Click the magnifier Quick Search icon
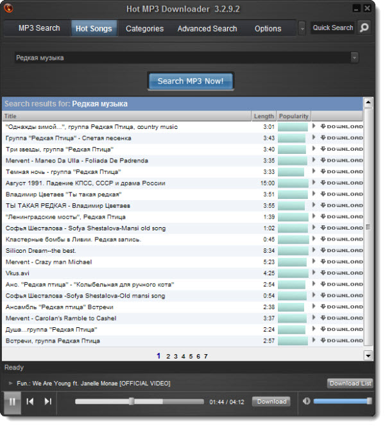This screenshot has height=426, width=385. click(364, 28)
